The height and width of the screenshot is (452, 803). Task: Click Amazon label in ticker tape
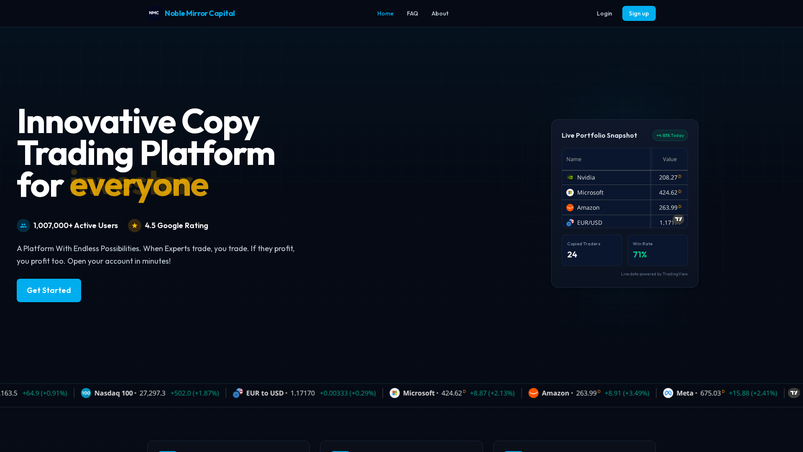click(555, 393)
